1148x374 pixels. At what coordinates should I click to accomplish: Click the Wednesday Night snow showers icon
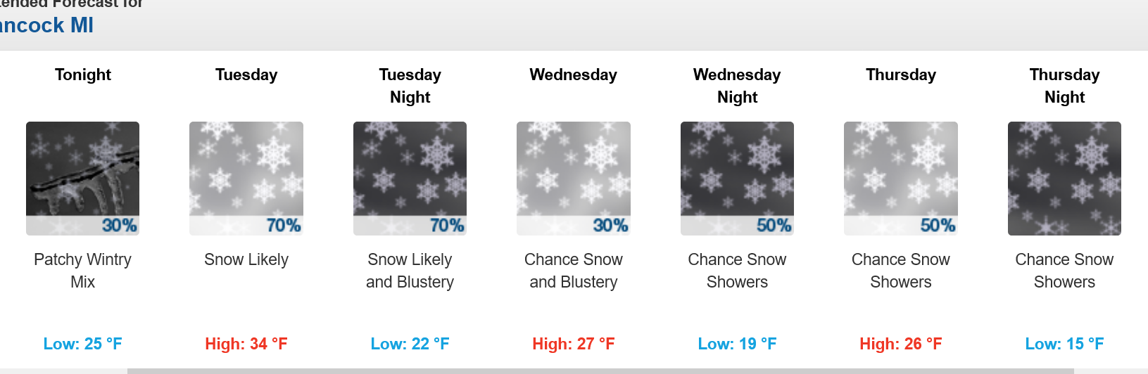click(737, 179)
